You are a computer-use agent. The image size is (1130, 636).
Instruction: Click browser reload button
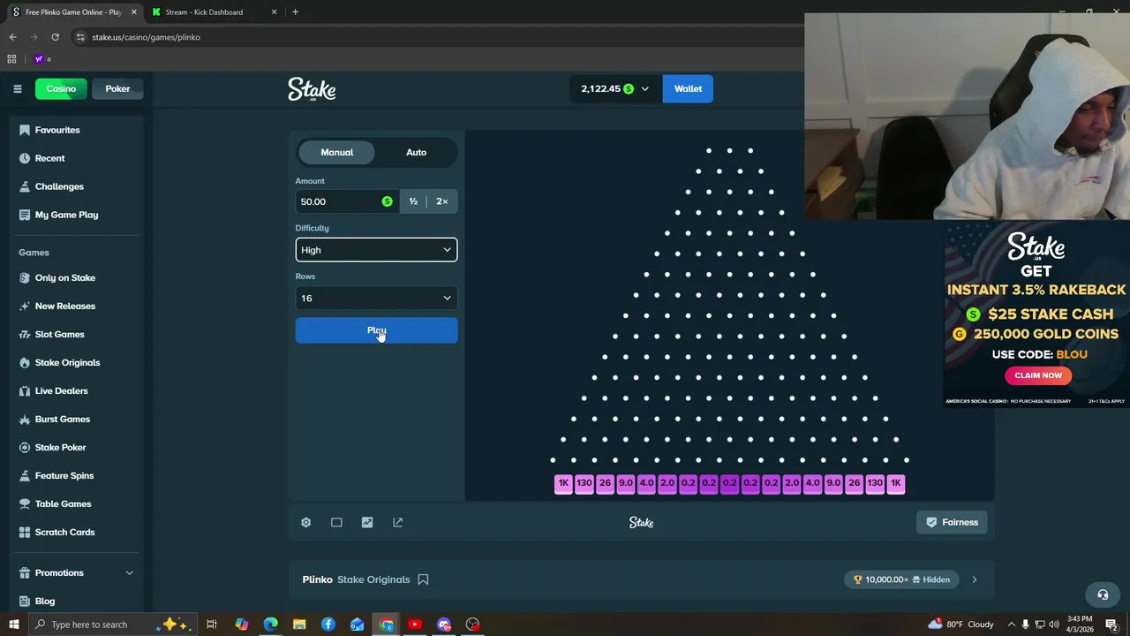tap(55, 37)
